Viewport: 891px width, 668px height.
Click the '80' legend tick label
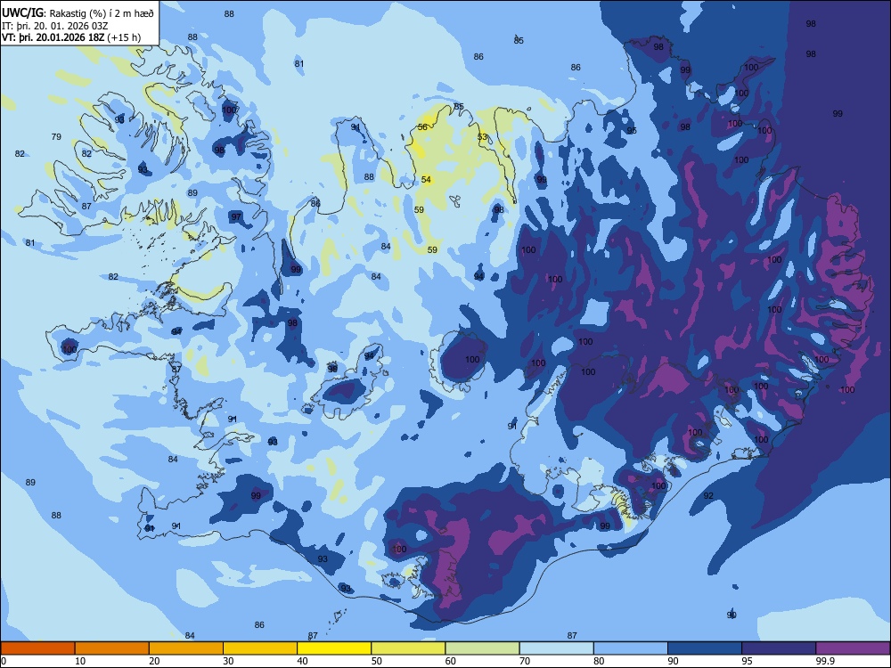(x=599, y=661)
